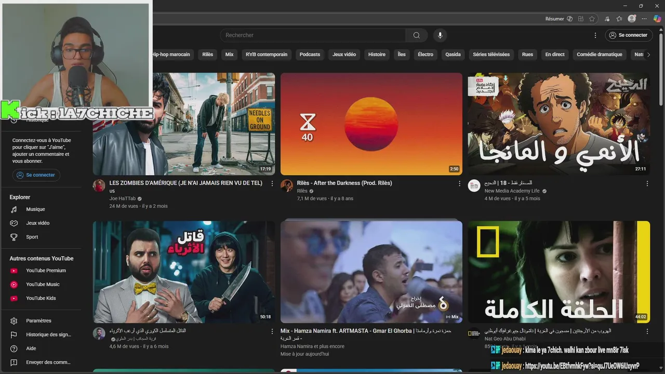Open YouTube settings three-dot menu near Se connecter
Image resolution: width=665 pixels, height=374 pixels.
click(x=595, y=35)
